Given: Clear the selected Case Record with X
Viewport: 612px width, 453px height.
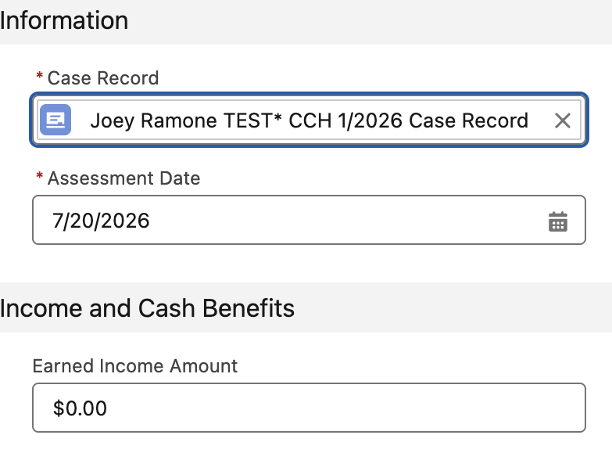Looking at the screenshot, I should click(x=563, y=120).
